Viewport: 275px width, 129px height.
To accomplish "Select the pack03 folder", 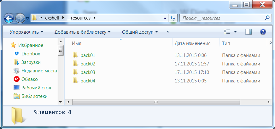I will point(88,72).
